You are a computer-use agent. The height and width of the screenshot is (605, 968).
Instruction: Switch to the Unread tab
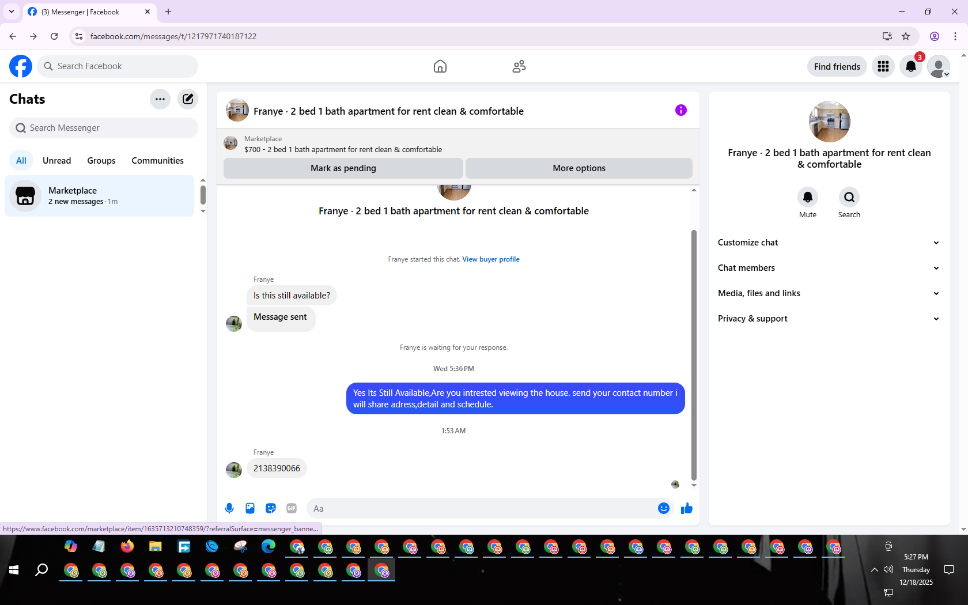tap(57, 161)
